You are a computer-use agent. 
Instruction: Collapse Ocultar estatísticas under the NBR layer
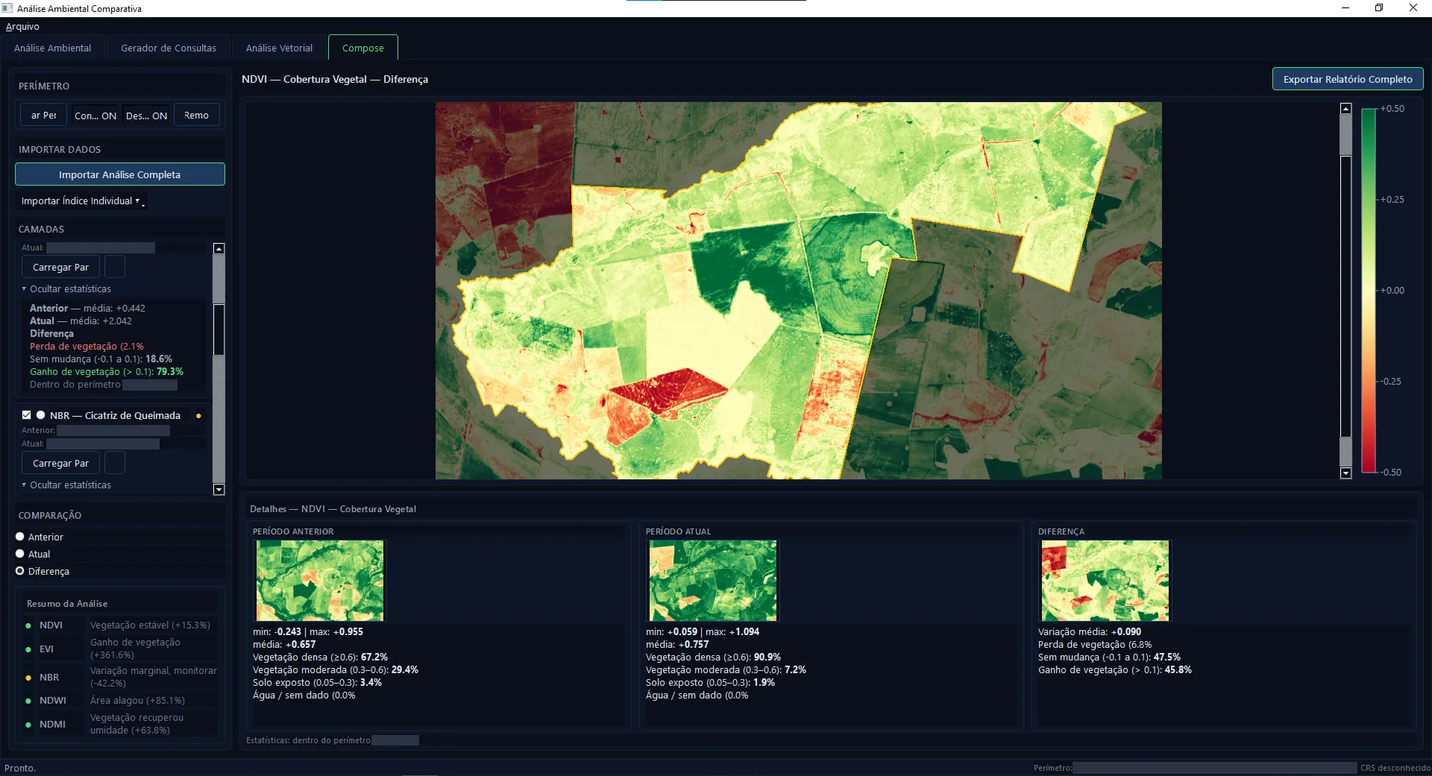pos(66,485)
